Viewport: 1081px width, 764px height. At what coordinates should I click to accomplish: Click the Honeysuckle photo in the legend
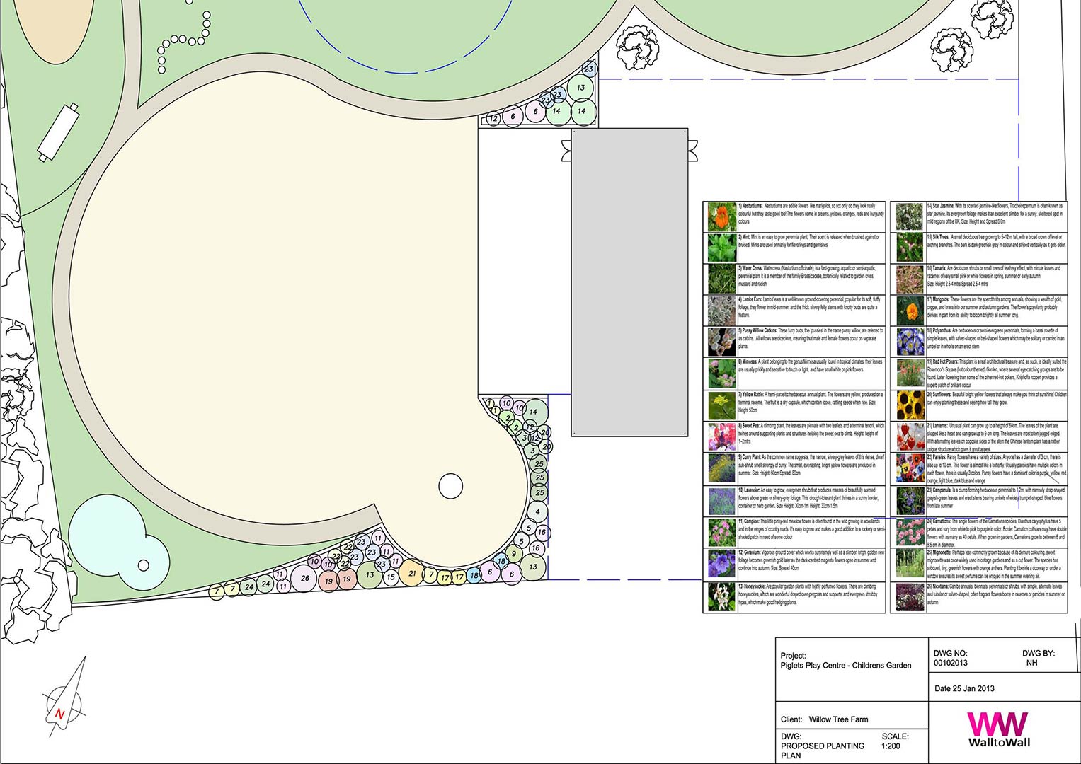[721, 596]
